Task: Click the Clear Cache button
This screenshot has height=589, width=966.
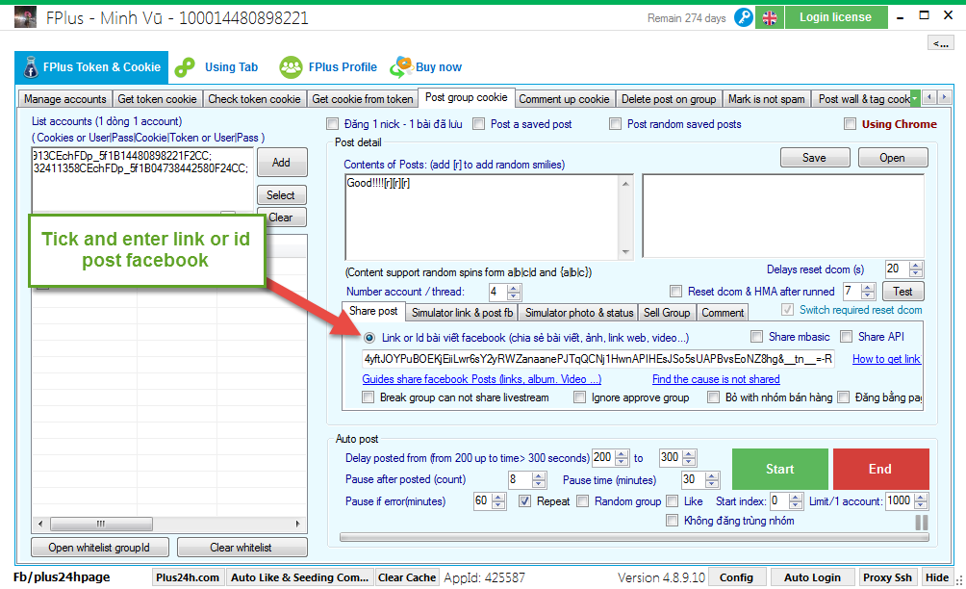Action: pyautogui.click(x=407, y=577)
